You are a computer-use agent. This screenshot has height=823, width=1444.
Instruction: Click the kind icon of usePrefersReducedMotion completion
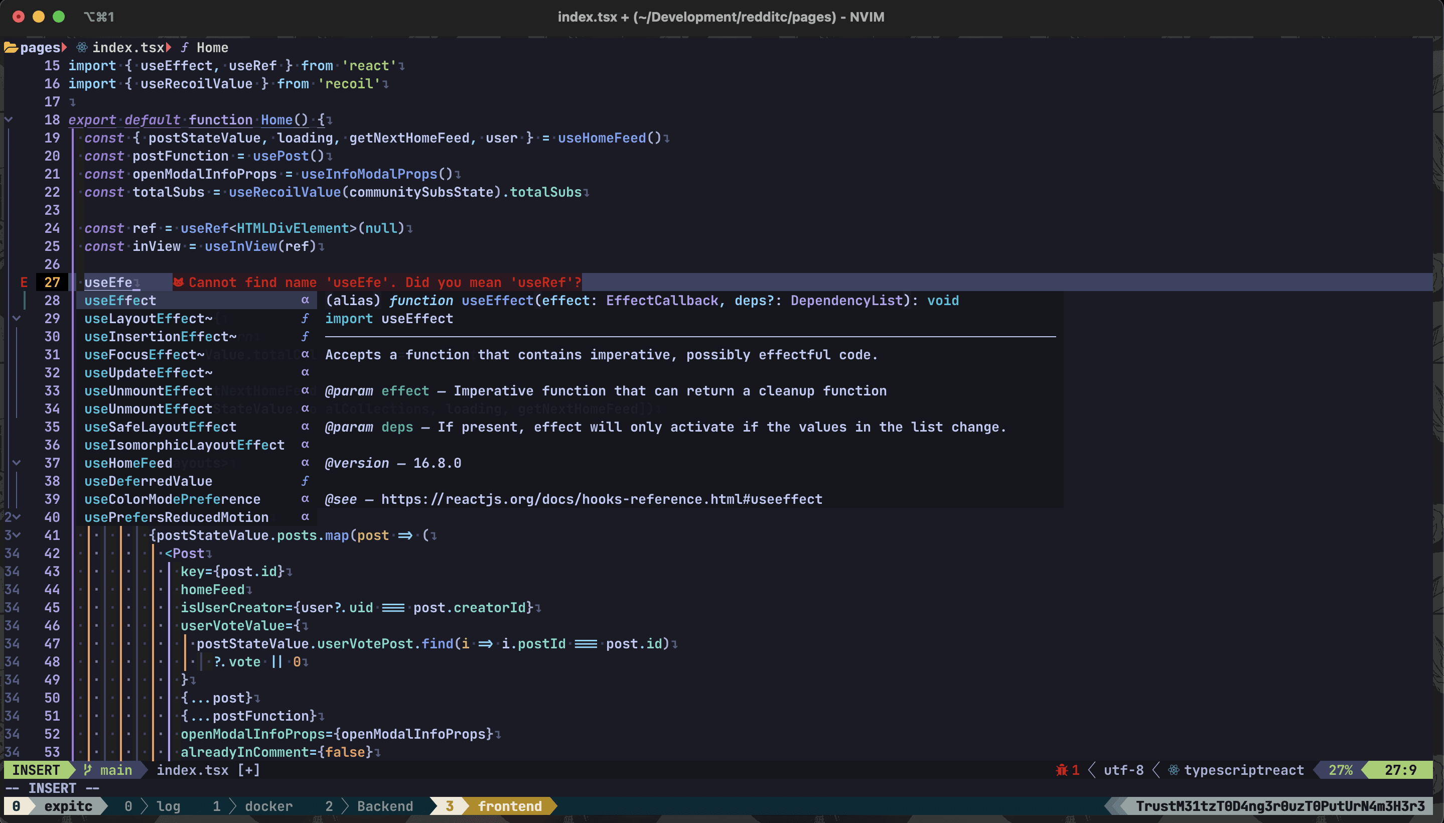coord(305,517)
